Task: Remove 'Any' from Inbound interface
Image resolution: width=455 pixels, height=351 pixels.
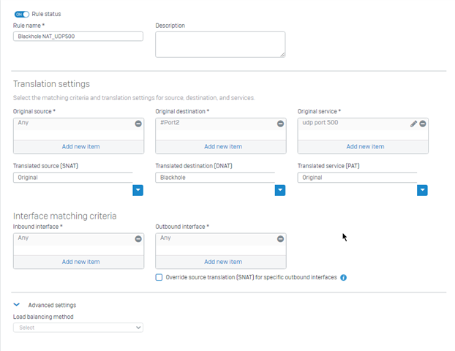Action: click(x=138, y=238)
